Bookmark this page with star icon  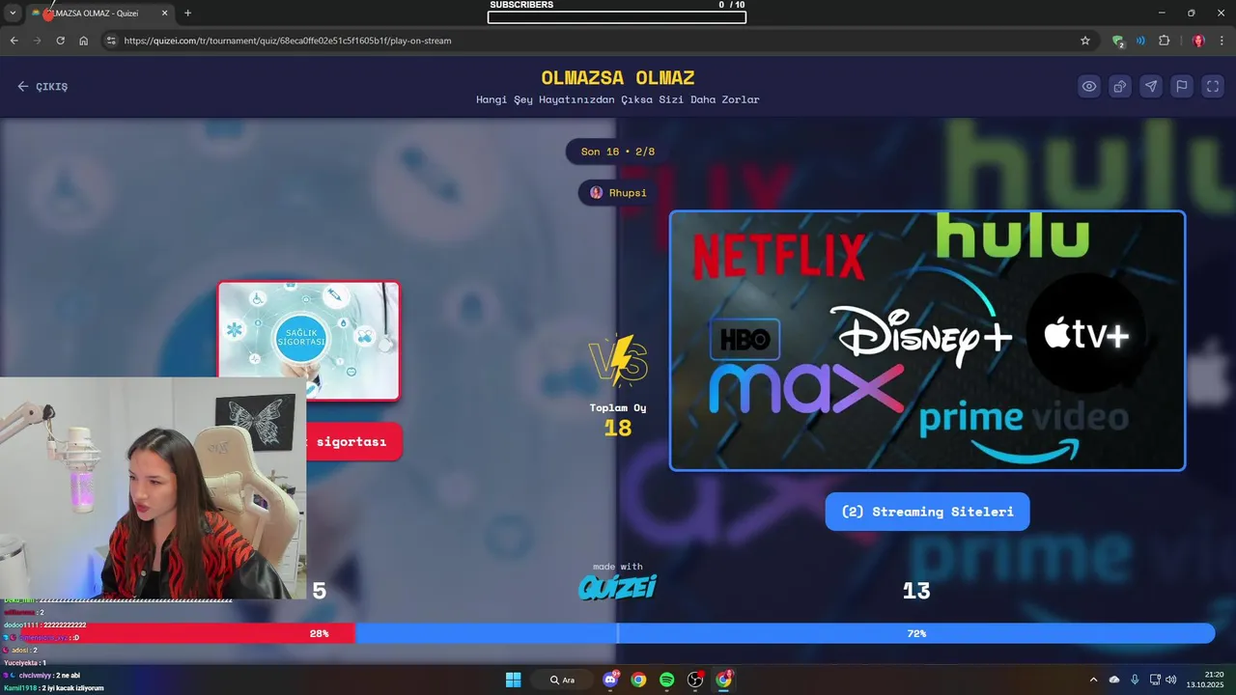(1085, 41)
